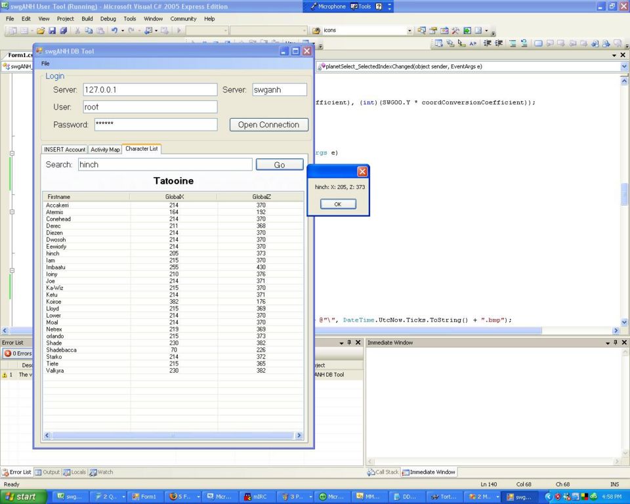Click the Properties Window toolbar icon
This screenshot has height=504, width=630.
[x=433, y=31]
